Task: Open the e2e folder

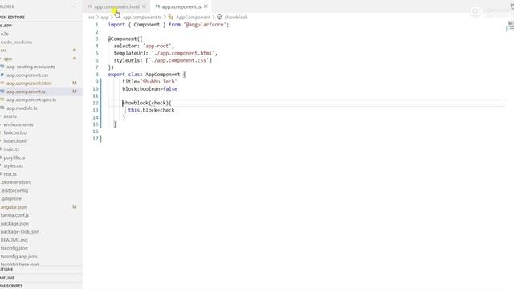Action: 5,34
